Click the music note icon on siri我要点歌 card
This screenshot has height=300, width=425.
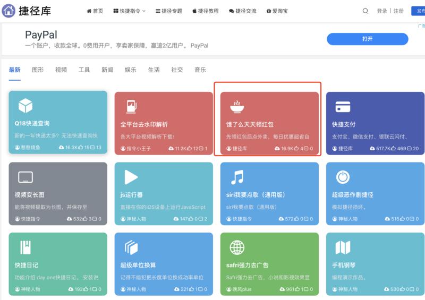[x=237, y=177]
